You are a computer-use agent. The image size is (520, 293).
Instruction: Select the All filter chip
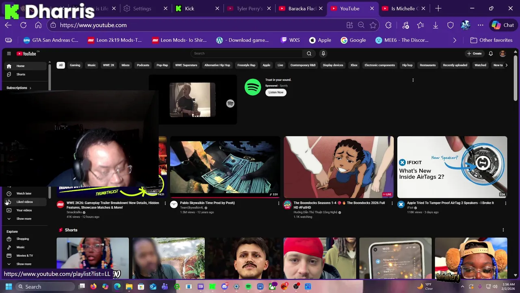point(61,65)
